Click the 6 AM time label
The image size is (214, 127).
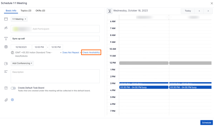pyautogui.click(x=113, y=22)
